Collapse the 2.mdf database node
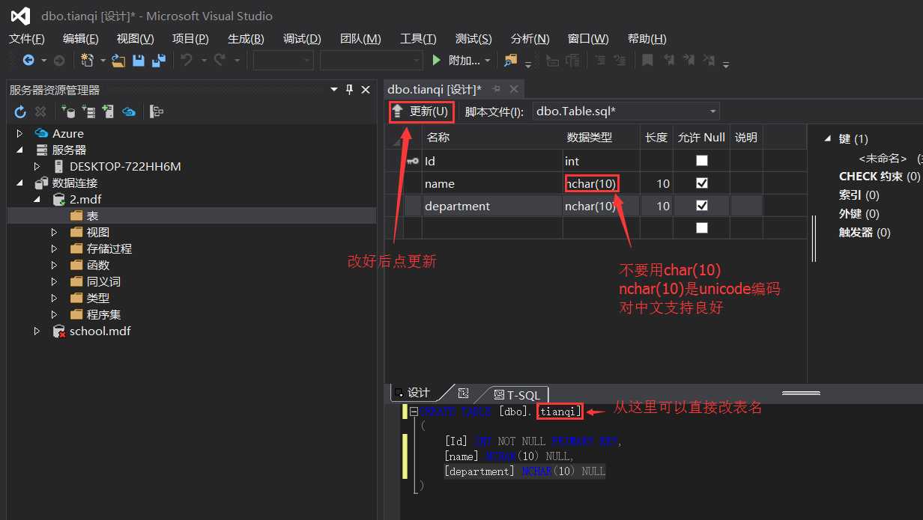The width and height of the screenshot is (923, 520). (x=37, y=200)
